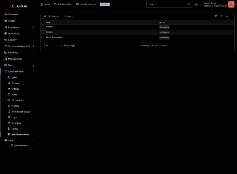Screen dimensions: 237x174
Task: Check the Acme Corporation row checkbox
Action: click(43, 37)
